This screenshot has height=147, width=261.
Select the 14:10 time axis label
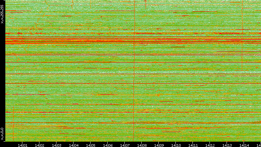pos(176,145)
